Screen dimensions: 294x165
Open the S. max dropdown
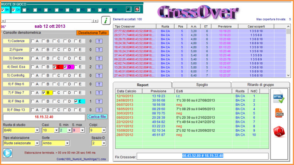pyautogui.click(x=82, y=130)
